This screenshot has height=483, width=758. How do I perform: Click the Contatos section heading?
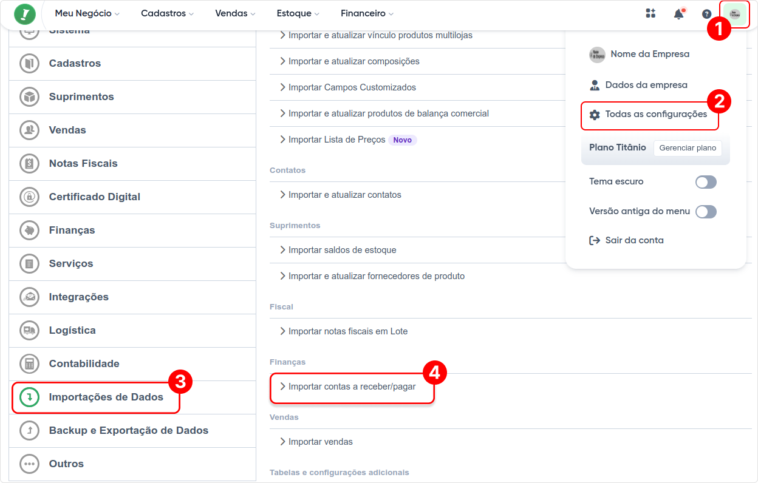pyautogui.click(x=287, y=170)
